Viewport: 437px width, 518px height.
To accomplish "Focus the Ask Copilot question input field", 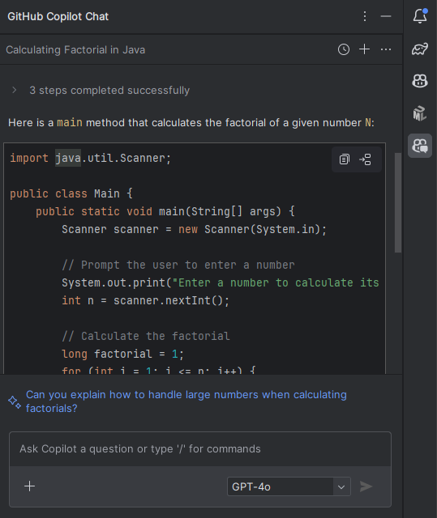I will pos(200,449).
